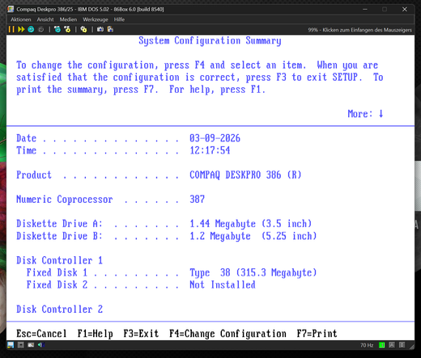Click the date value 03-09-2026

pos(215,138)
